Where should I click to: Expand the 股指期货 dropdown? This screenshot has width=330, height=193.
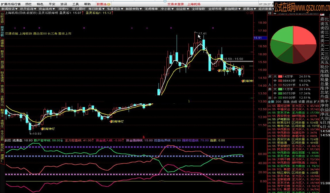[232, 9]
